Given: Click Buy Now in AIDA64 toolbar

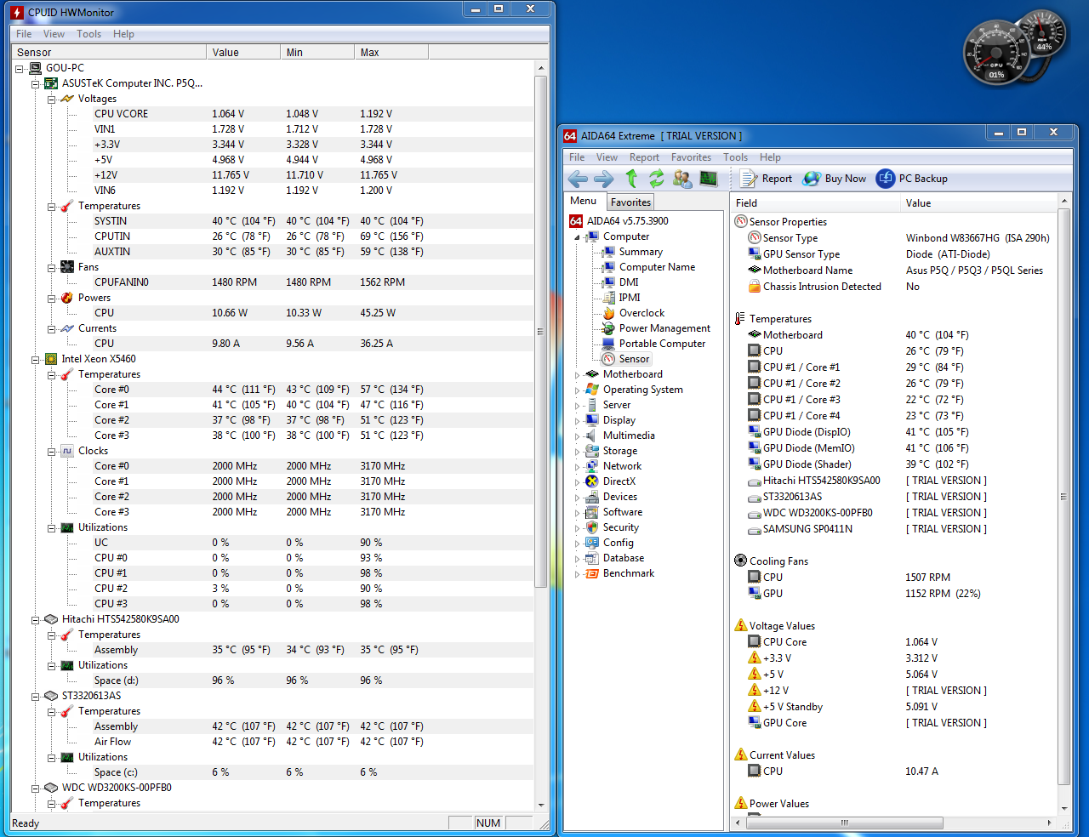Looking at the screenshot, I should pos(834,179).
